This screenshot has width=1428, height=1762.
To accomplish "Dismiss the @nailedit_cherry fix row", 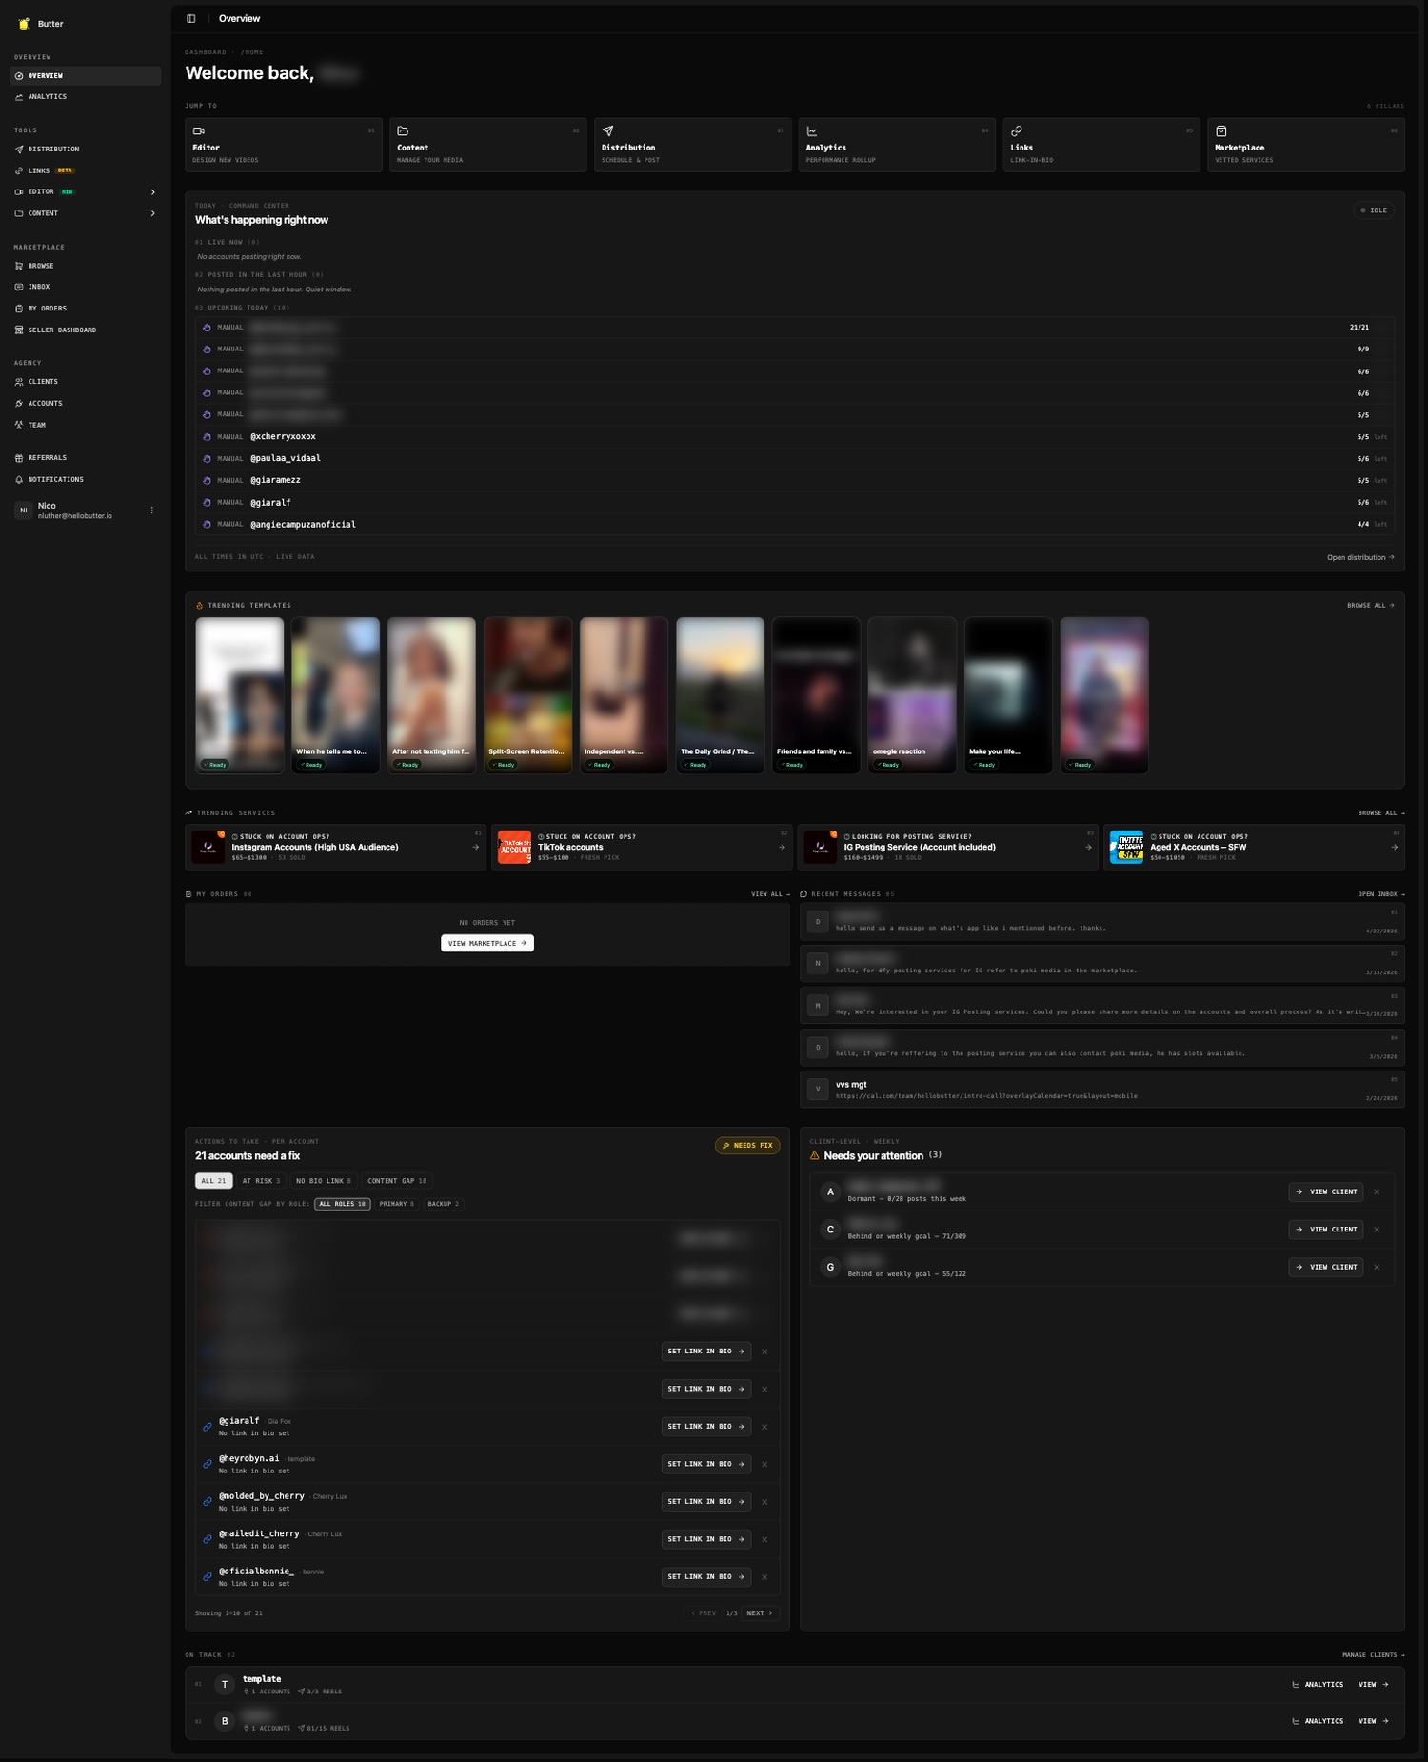I will pyautogui.click(x=764, y=1539).
